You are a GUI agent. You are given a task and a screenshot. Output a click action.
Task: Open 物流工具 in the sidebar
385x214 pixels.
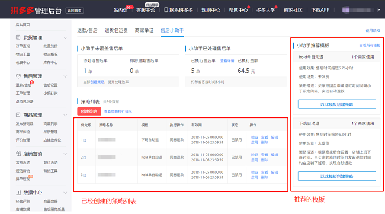point(23,55)
